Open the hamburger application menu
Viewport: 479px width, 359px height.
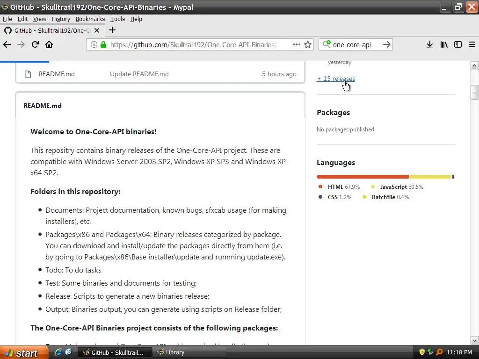point(472,44)
